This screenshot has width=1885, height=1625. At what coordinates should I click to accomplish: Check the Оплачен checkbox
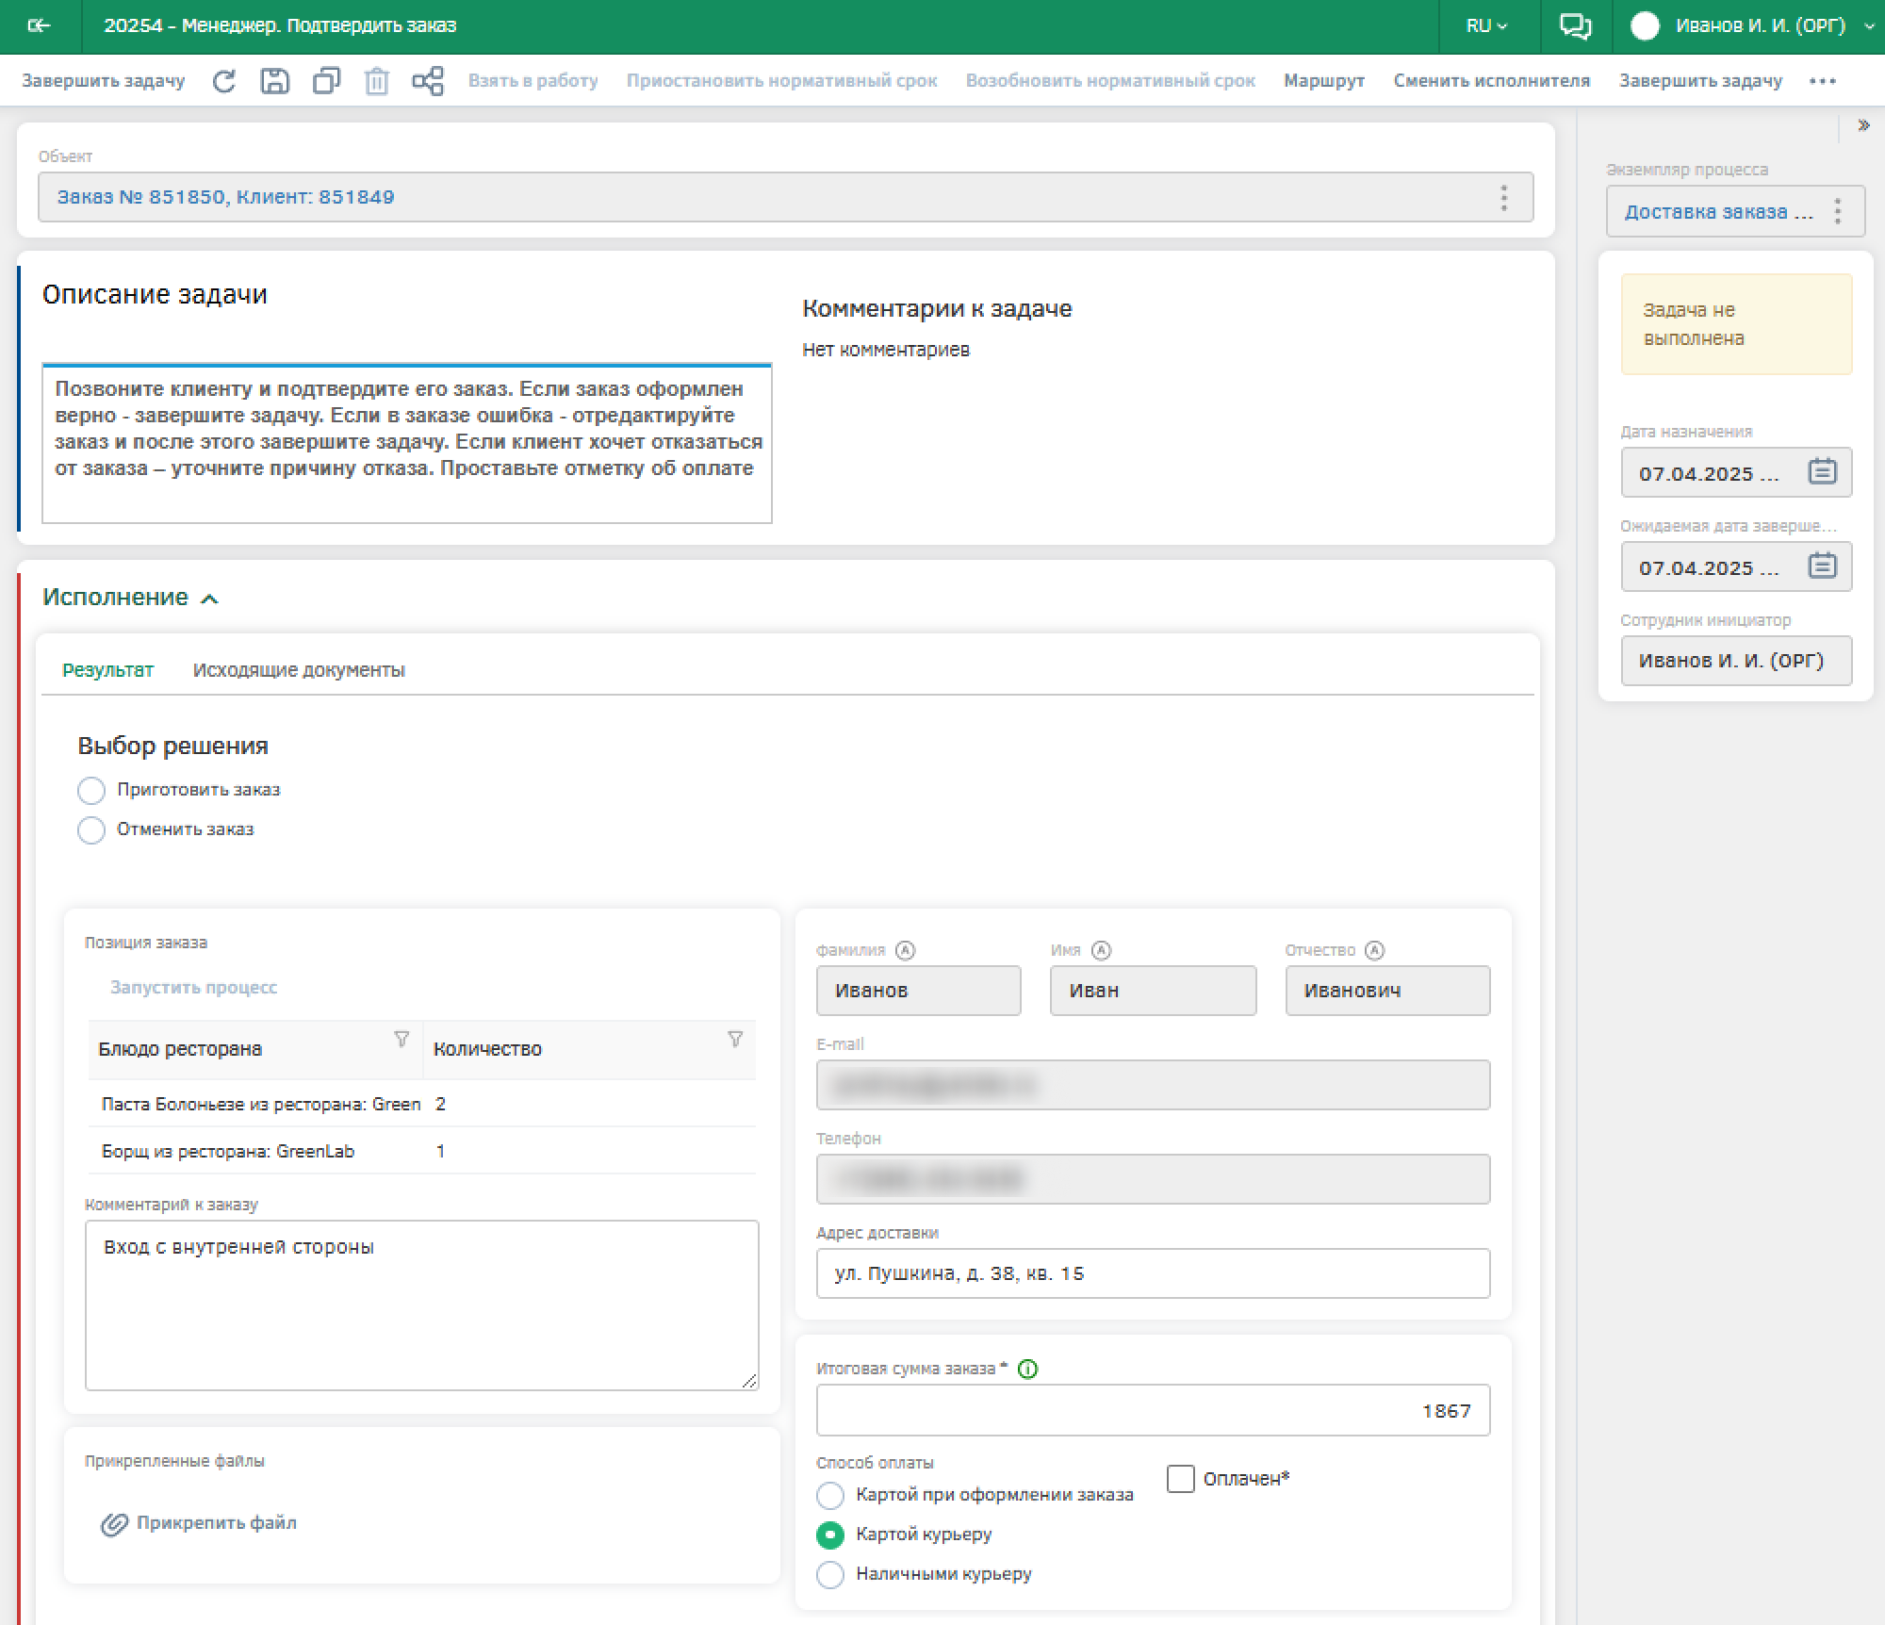[x=1180, y=1478]
